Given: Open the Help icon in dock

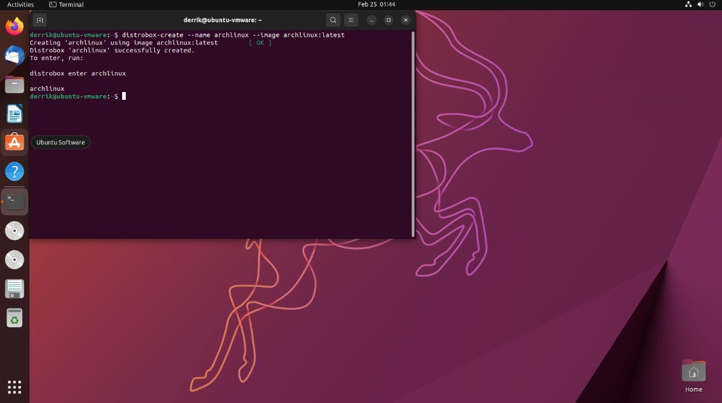Looking at the screenshot, I should pos(14,171).
